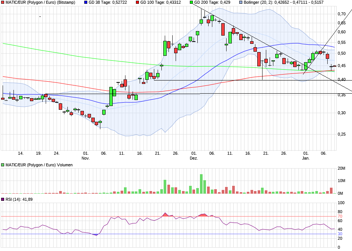Click the red GD 100 Tage legend square
Screen dimensions: 352x251
(137, 3)
